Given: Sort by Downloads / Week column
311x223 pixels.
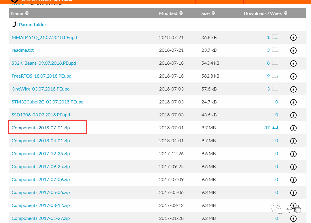Looking at the screenshot, I should coord(265,13).
